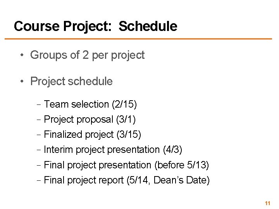Viewport: 279px width, 209px height.
Task: Click the slide number 11
Action: click(267, 203)
